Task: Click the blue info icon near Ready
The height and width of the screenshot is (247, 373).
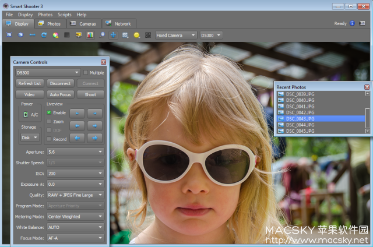Action: (x=352, y=23)
